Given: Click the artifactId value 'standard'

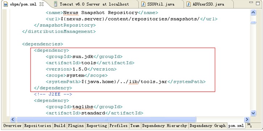Looking at the screenshot, I should click(x=93, y=113).
